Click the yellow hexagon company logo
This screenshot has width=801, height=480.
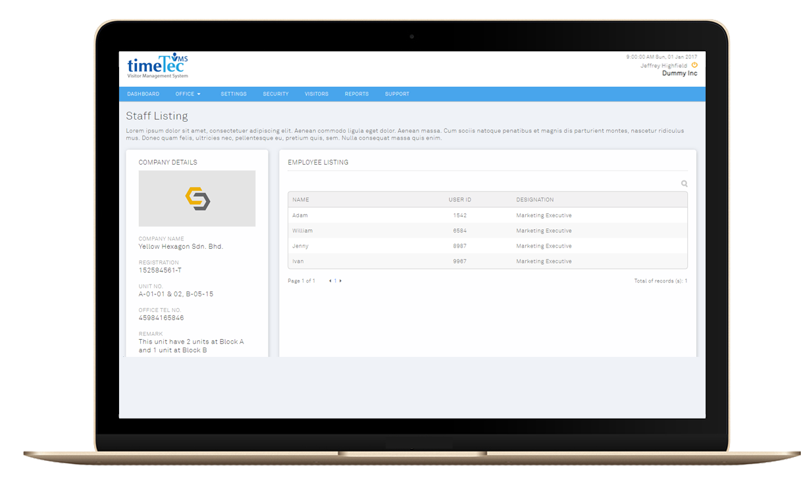pyautogui.click(x=197, y=198)
